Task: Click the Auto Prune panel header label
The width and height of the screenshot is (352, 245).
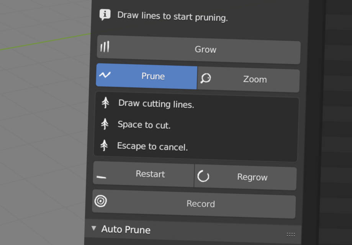Action: [126, 230]
